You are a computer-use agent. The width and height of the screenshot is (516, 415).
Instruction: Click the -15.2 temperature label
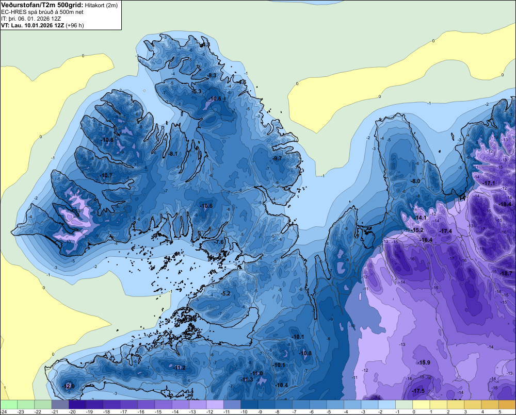point(417,230)
